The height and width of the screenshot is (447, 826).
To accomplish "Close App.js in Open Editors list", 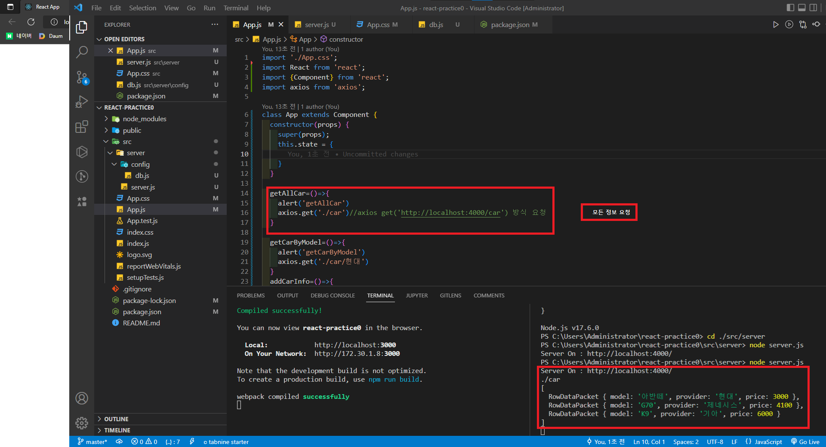I will pyautogui.click(x=111, y=51).
